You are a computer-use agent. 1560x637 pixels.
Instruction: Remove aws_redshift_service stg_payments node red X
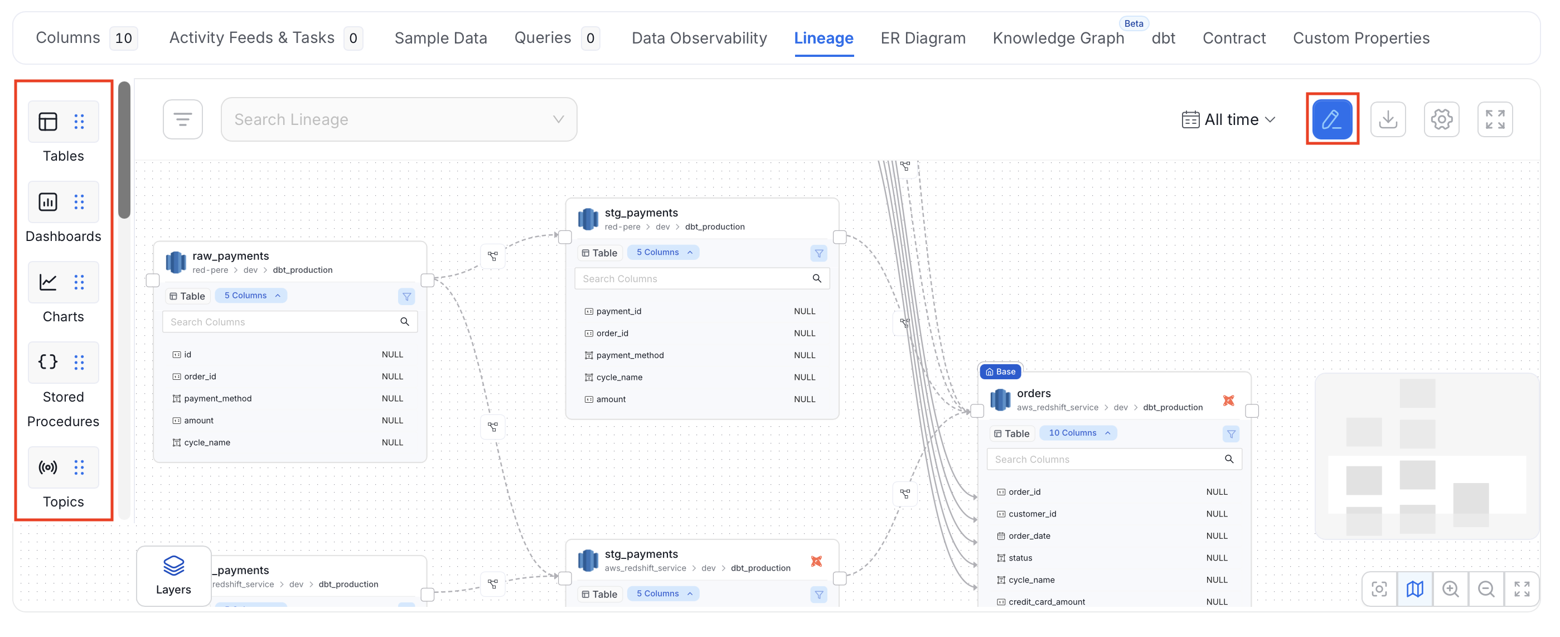816,561
